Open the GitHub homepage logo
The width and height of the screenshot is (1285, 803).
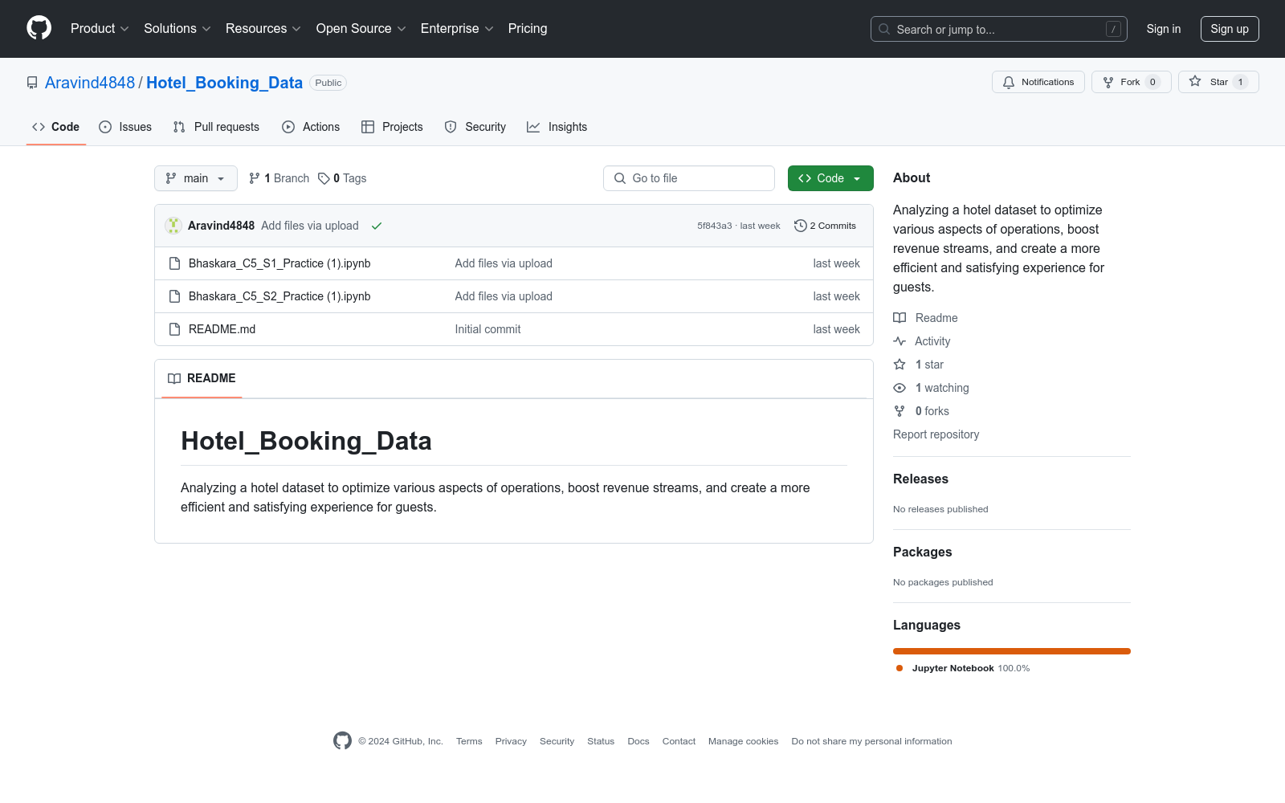tap(39, 28)
